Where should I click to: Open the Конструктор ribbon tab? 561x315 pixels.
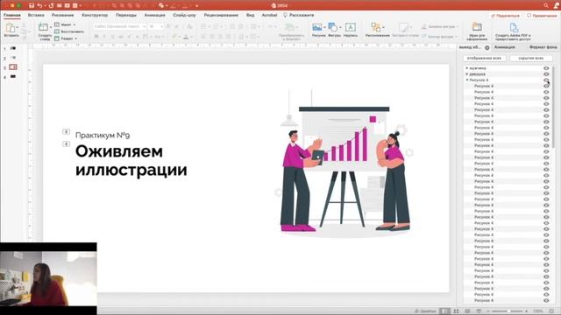pos(95,16)
